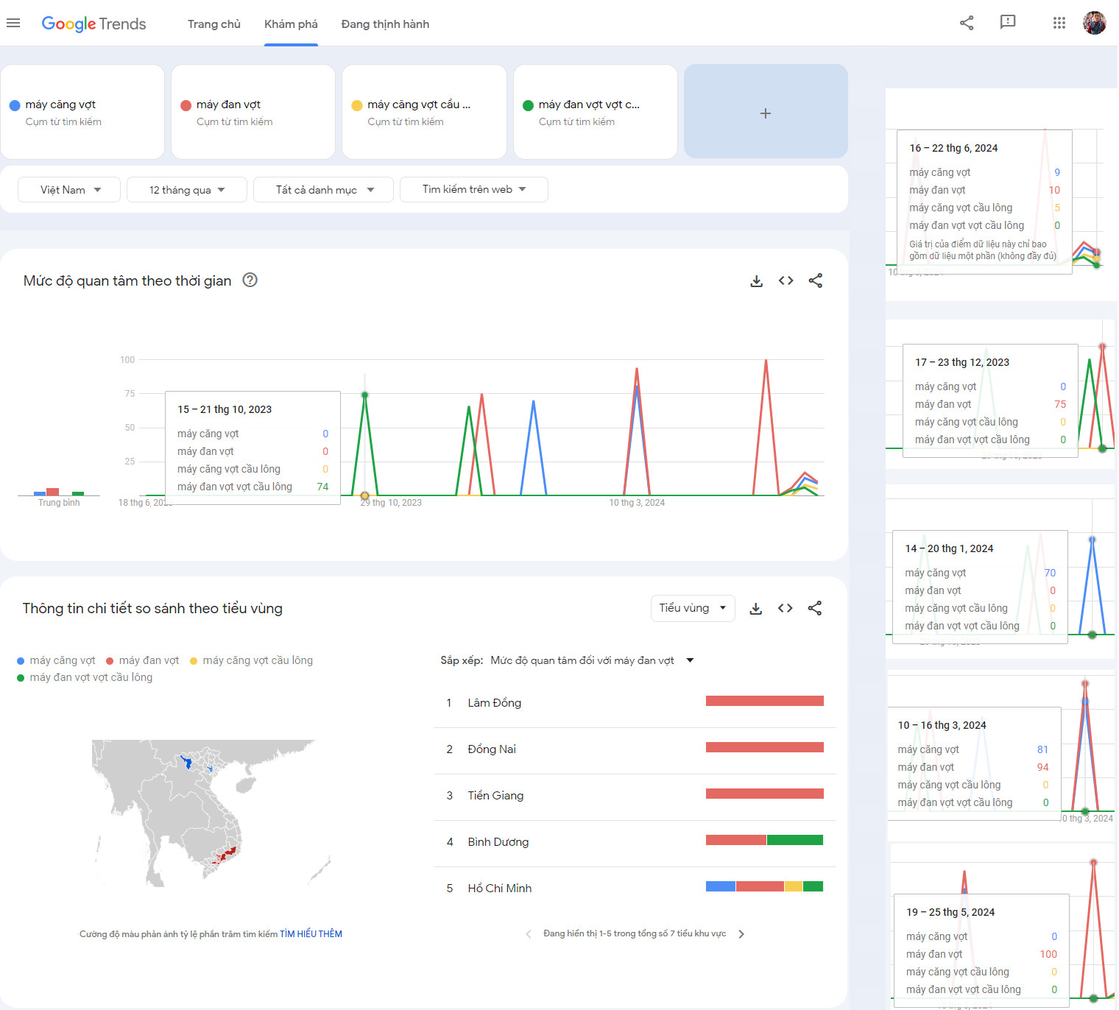
Task: Open the 12 tháng qua time range dropdown
Action: [186, 190]
